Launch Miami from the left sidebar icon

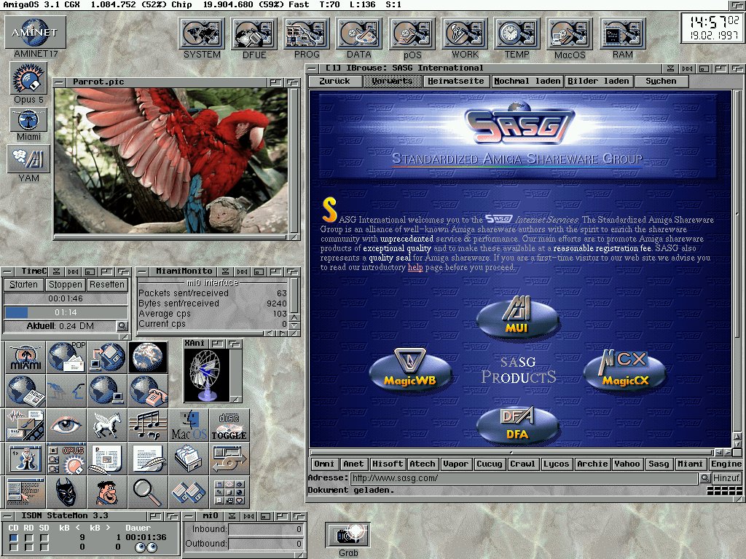click(28, 120)
